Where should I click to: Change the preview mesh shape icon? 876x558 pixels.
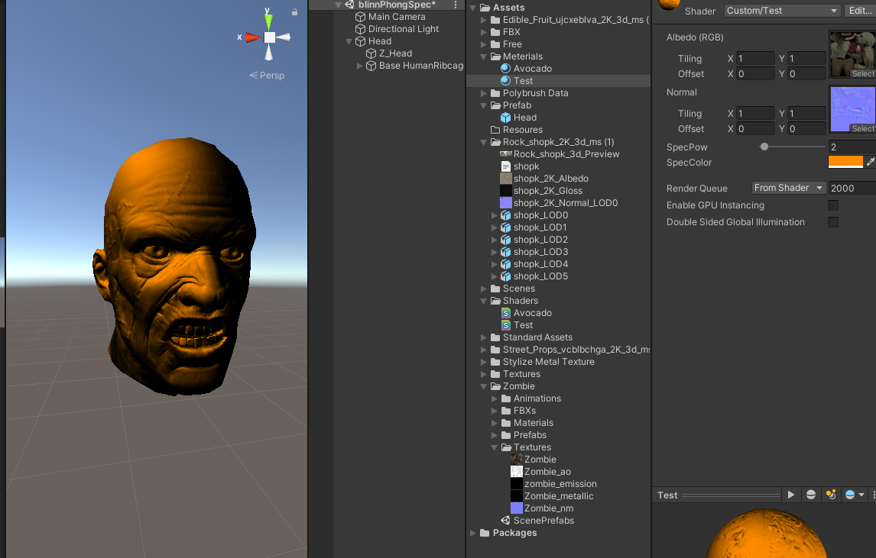pyautogui.click(x=810, y=495)
